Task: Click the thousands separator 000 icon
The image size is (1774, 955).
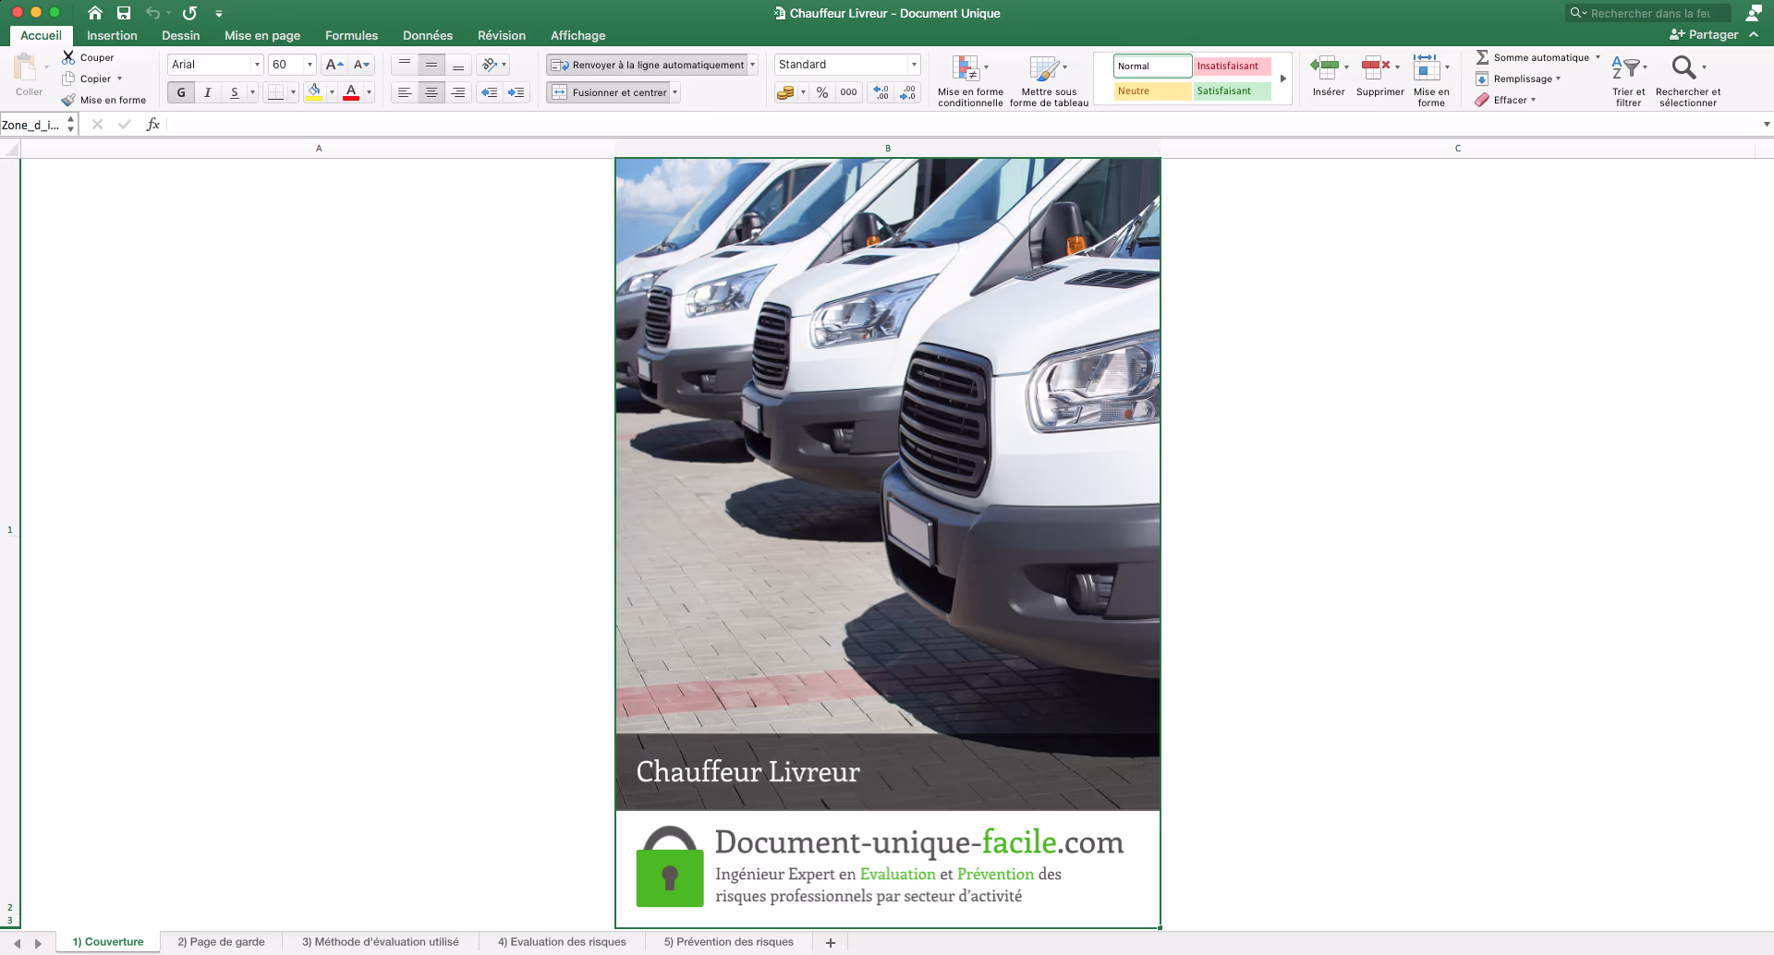Action: (x=848, y=92)
